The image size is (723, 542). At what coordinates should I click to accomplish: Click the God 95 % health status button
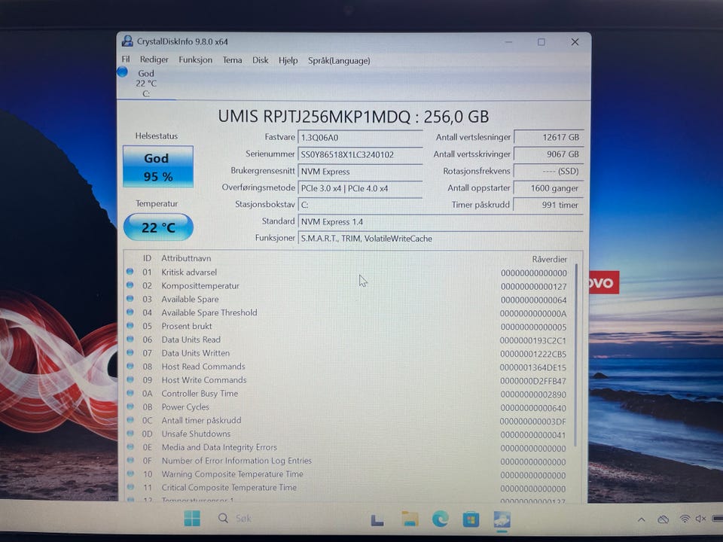[157, 167]
